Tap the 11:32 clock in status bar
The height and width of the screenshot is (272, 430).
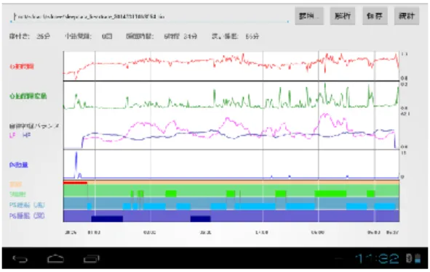(x=377, y=258)
